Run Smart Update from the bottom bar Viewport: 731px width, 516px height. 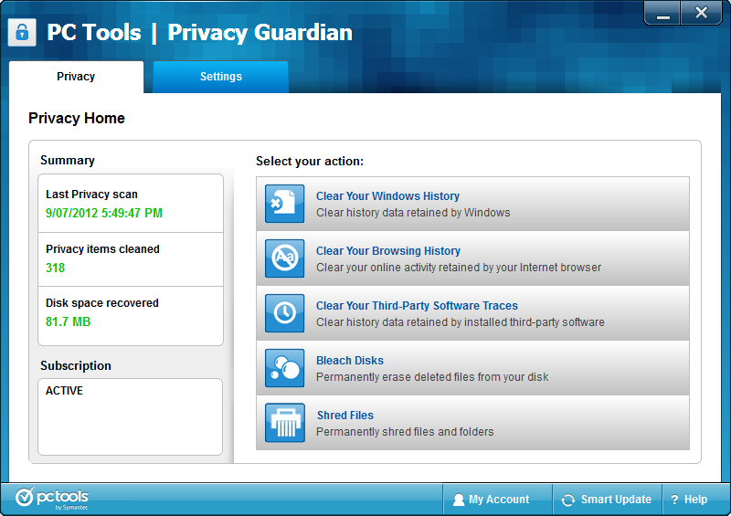607,500
